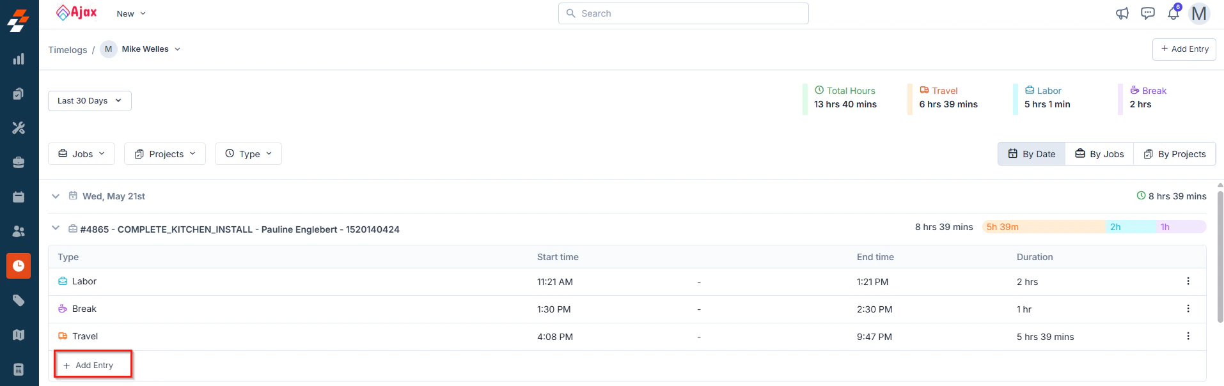Switch to By Date view
The width and height of the screenshot is (1224, 386).
(1032, 154)
